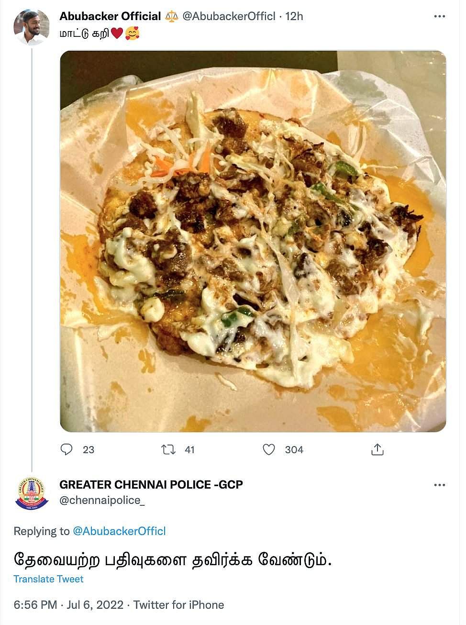
Task: Open the @chennaipolice_ handle
Action: click(x=102, y=500)
